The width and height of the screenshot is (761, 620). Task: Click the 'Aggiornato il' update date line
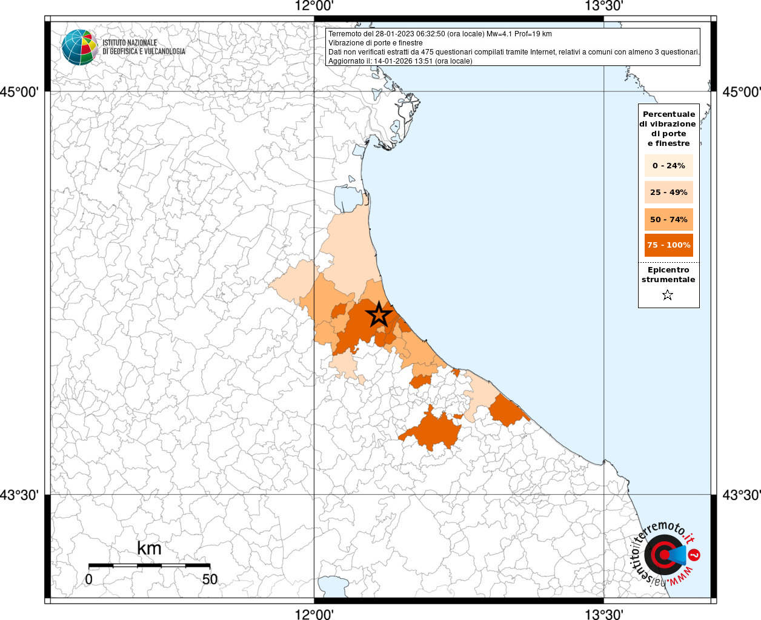click(x=400, y=61)
